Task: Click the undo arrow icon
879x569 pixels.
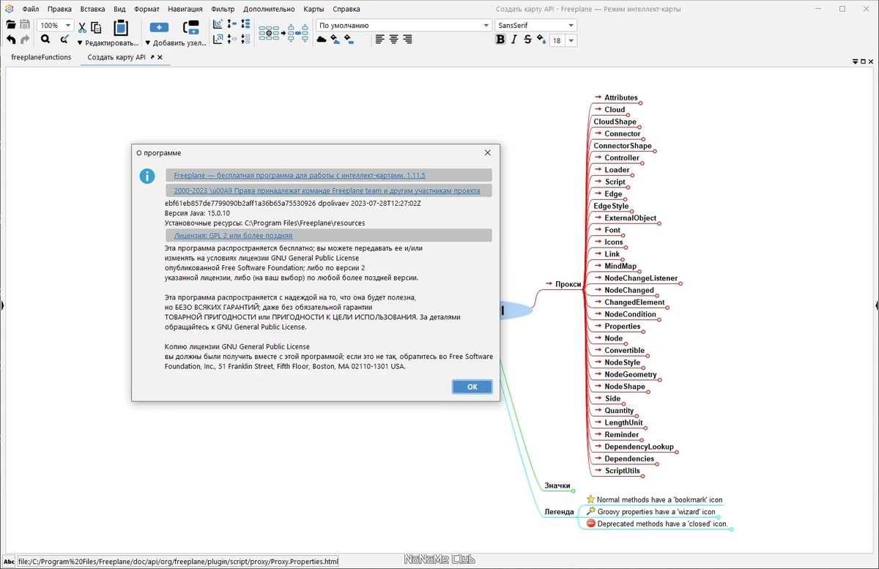Action: pyautogui.click(x=11, y=40)
